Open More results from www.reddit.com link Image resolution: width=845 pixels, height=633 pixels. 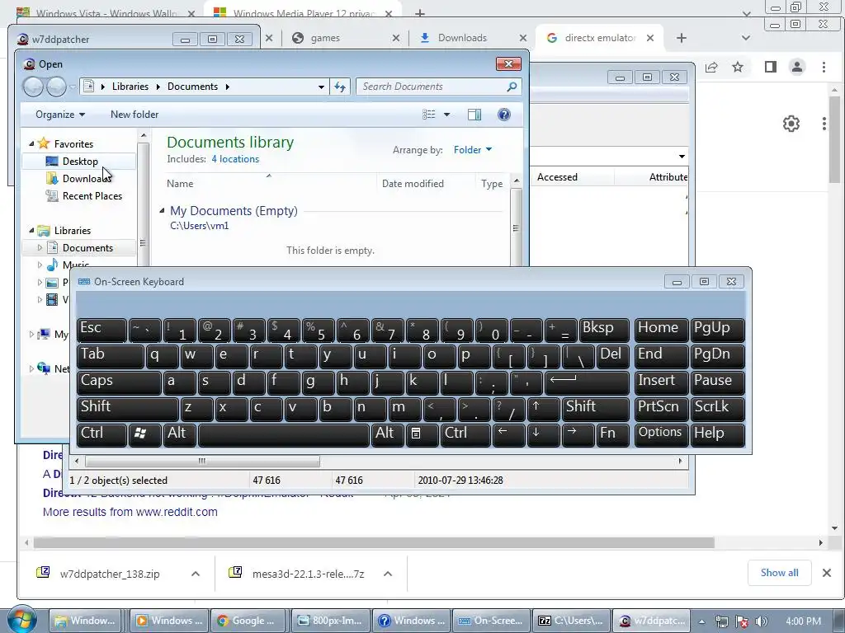pyautogui.click(x=130, y=512)
